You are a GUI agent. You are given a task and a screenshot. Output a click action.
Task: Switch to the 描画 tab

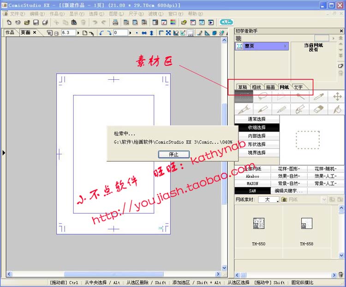click(x=270, y=87)
